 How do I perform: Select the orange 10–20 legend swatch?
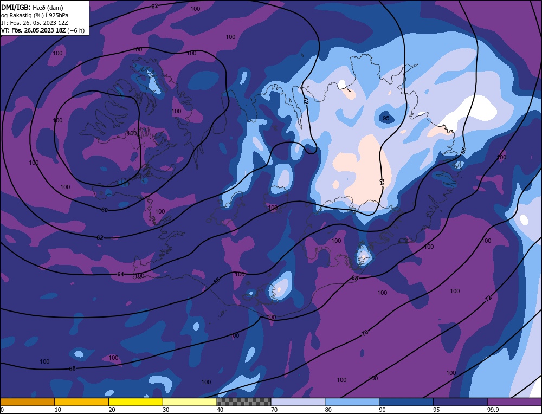pyautogui.click(x=82, y=402)
